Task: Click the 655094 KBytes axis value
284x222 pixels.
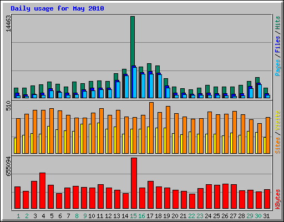Action: (x=8, y=167)
